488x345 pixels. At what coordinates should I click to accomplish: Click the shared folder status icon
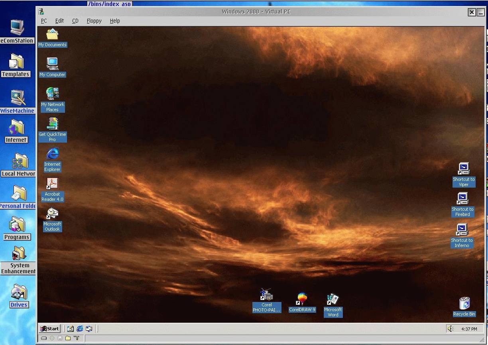click(x=68, y=338)
